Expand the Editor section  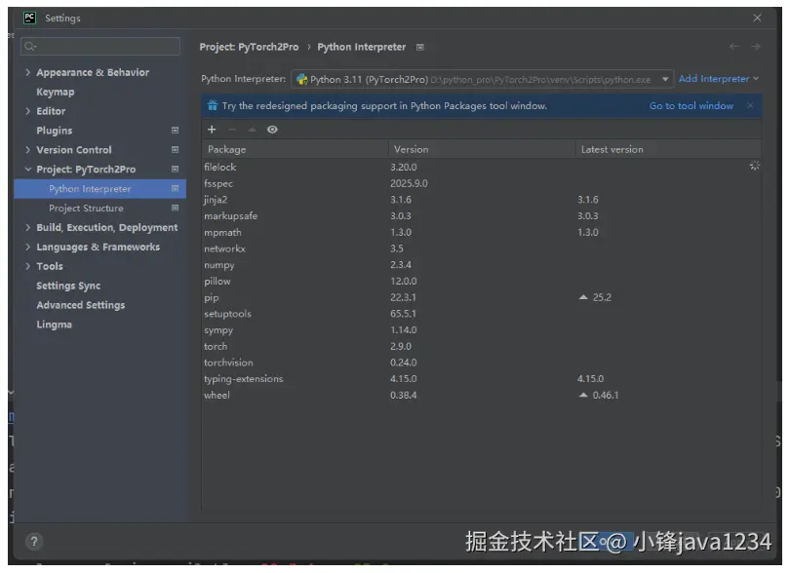click(27, 111)
